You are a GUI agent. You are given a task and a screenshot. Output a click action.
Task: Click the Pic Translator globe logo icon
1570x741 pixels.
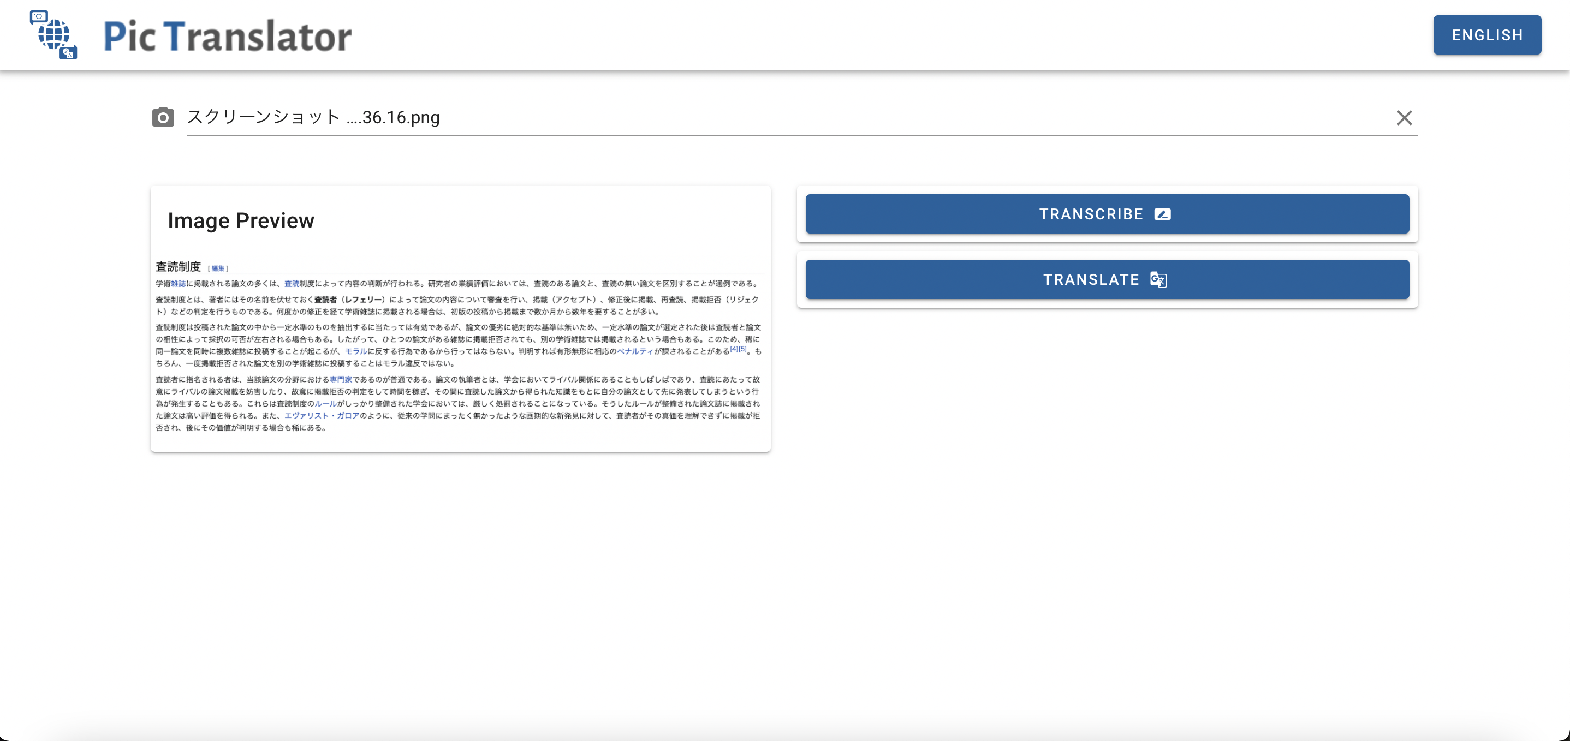(53, 35)
